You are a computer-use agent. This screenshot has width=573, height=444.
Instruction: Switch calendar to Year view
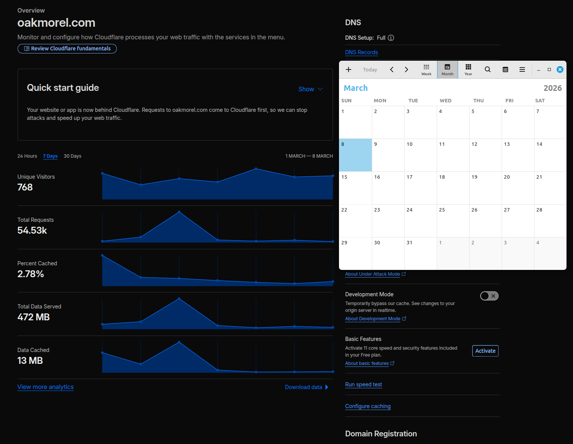point(468,69)
